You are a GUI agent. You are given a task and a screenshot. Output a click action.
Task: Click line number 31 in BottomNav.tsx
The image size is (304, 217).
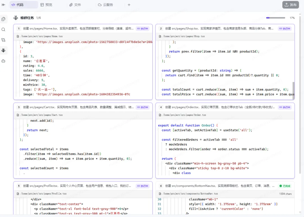coord(159,204)
